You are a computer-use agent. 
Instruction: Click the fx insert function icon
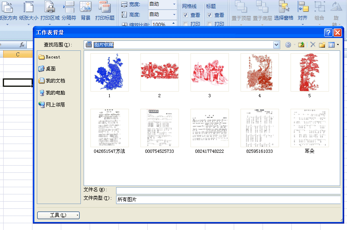point(22,45)
